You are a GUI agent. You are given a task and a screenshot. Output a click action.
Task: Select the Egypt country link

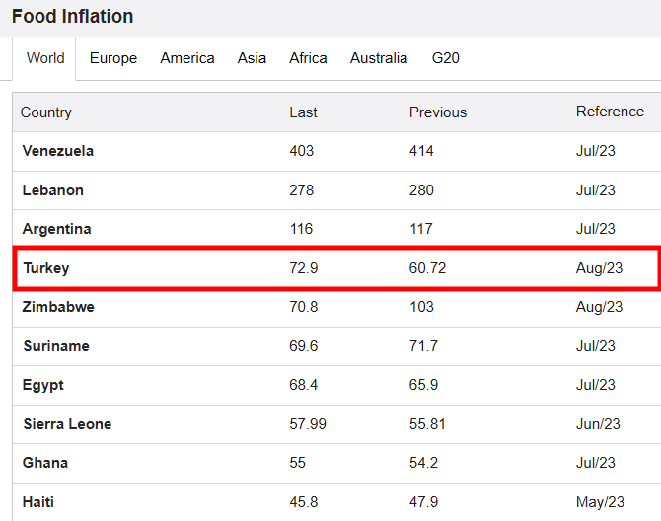tap(43, 385)
